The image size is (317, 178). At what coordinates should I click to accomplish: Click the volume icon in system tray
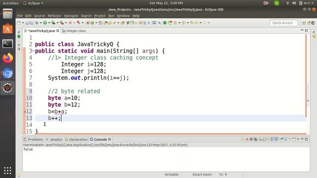click(294, 3)
